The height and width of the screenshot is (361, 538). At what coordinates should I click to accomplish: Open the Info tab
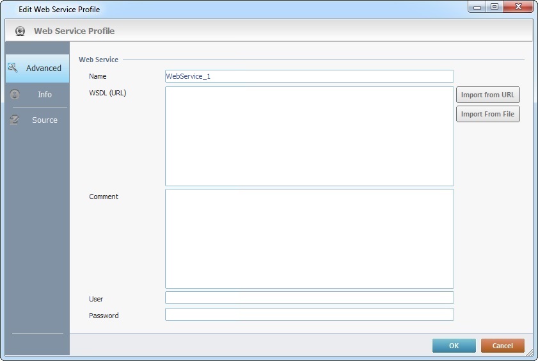(44, 95)
